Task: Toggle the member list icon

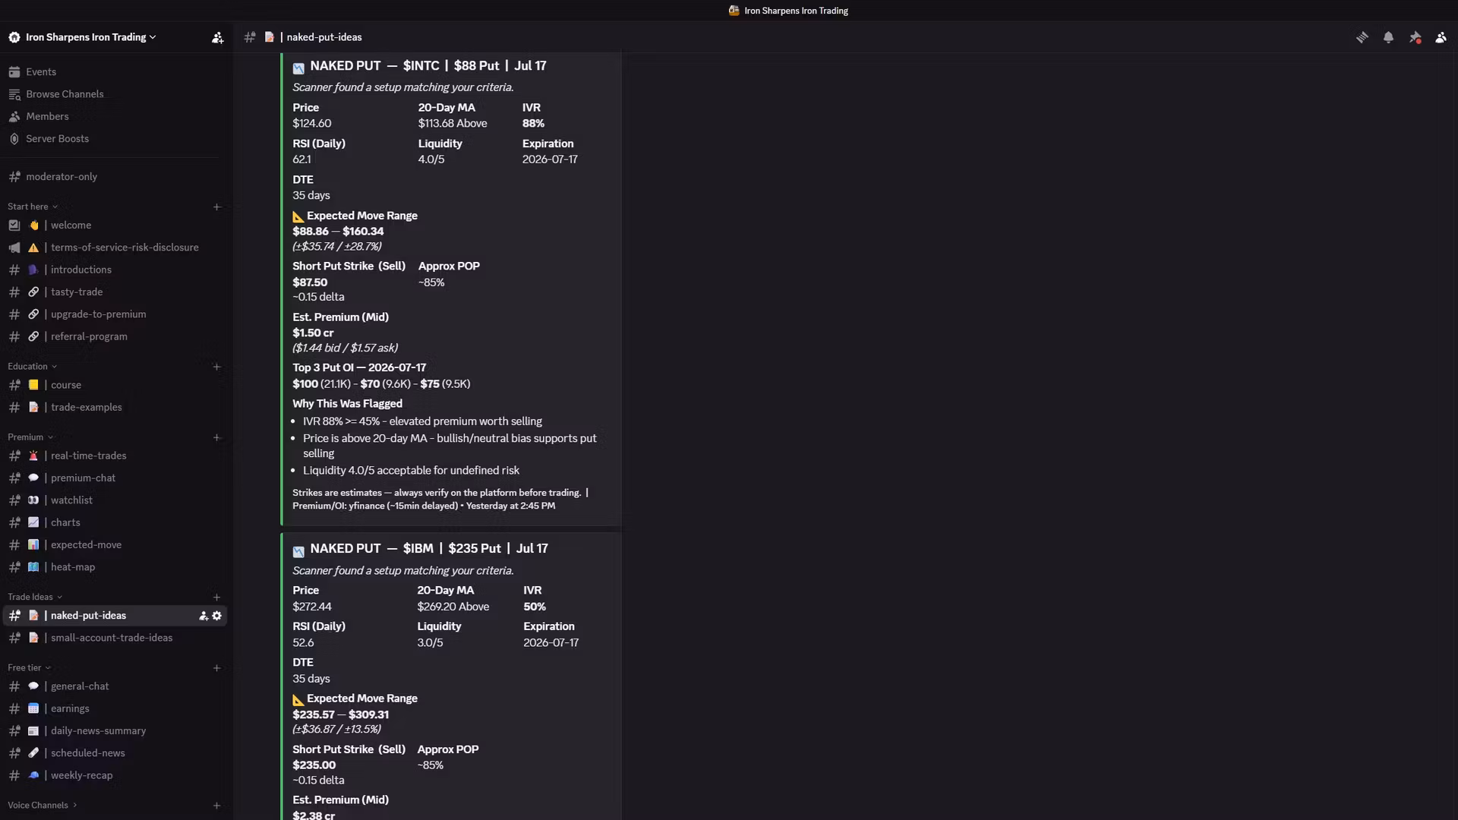Action: [x=1441, y=37]
